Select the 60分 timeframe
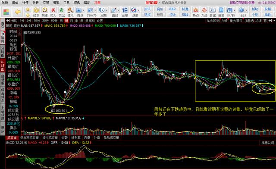 (x=54, y=21)
